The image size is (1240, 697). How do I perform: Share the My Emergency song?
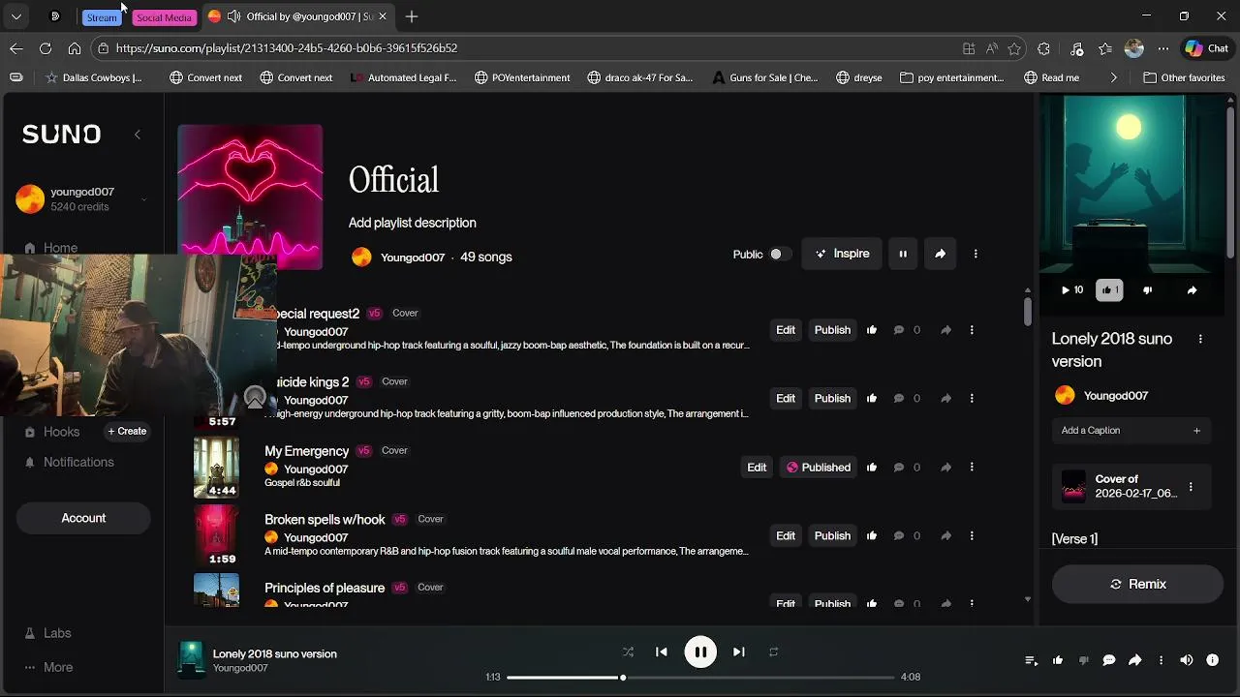point(945,468)
